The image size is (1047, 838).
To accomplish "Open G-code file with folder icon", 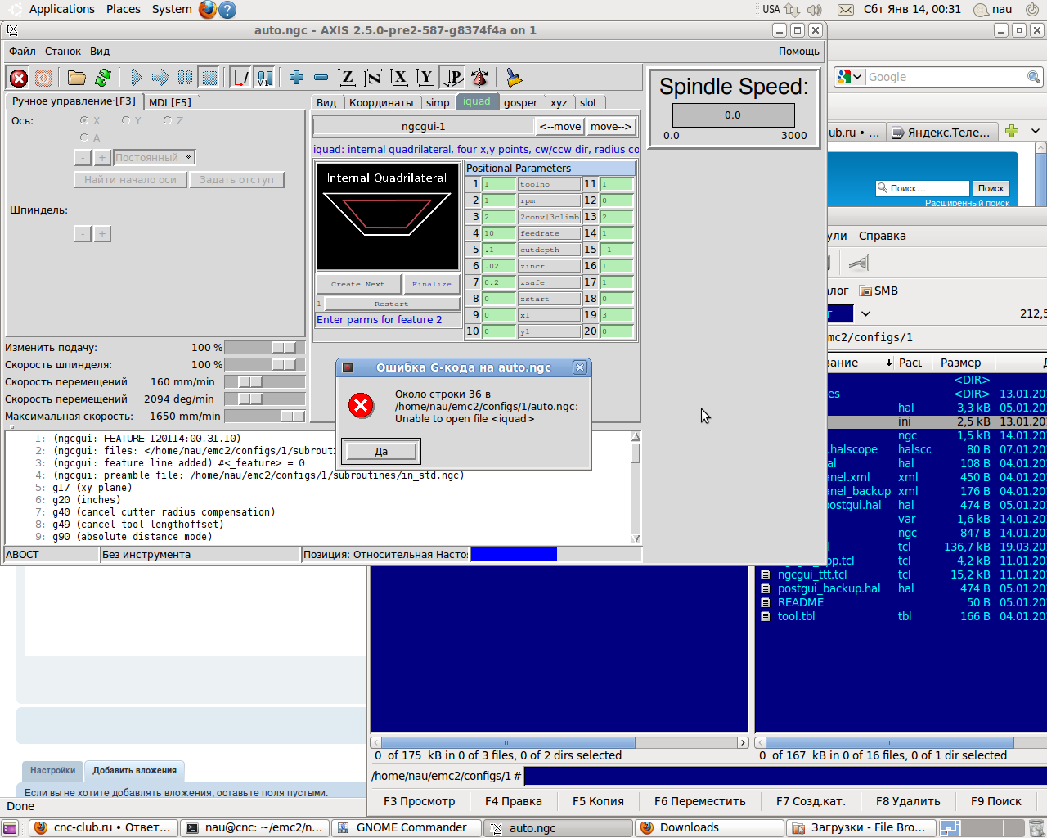I will [x=76, y=78].
